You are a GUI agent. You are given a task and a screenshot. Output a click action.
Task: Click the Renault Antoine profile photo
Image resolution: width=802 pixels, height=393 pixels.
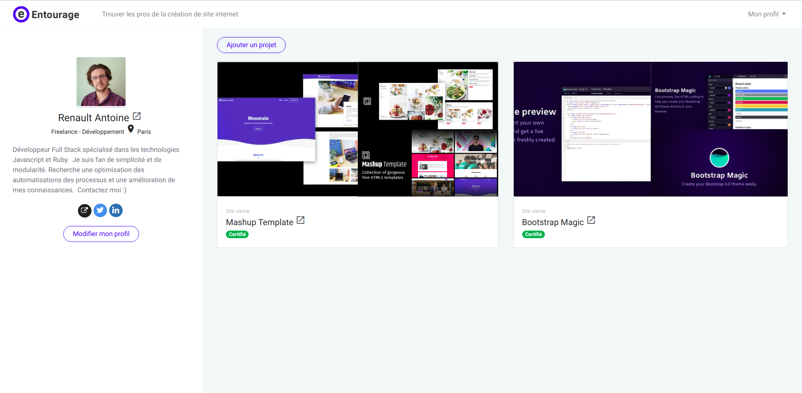[101, 82]
